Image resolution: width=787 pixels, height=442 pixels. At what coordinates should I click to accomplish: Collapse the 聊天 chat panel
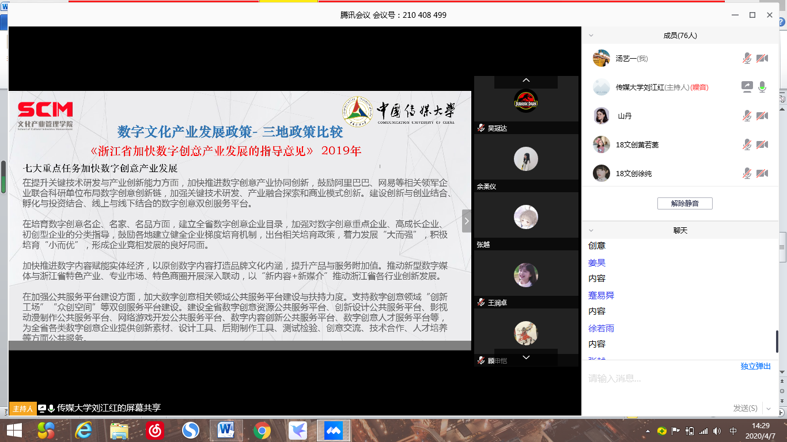coord(591,230)
